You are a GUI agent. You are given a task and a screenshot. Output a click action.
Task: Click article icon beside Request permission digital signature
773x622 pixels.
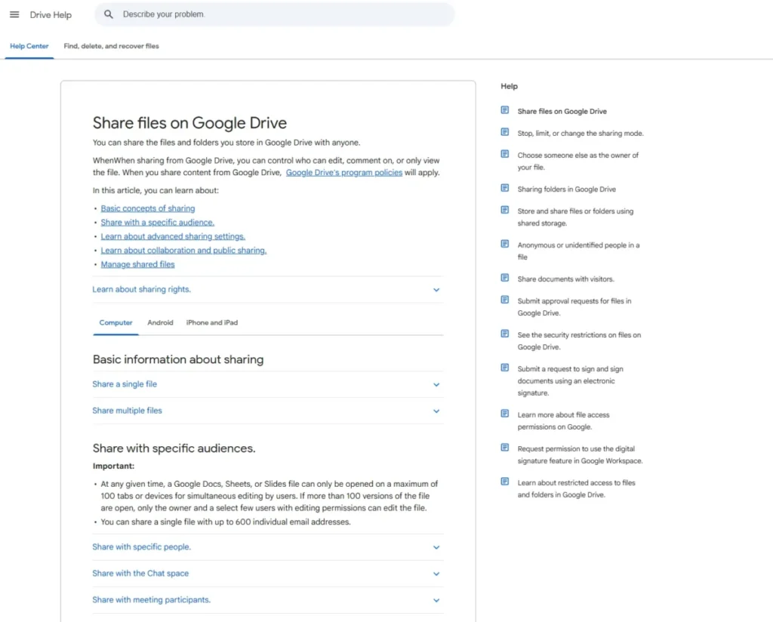click(x=505, y=448)
